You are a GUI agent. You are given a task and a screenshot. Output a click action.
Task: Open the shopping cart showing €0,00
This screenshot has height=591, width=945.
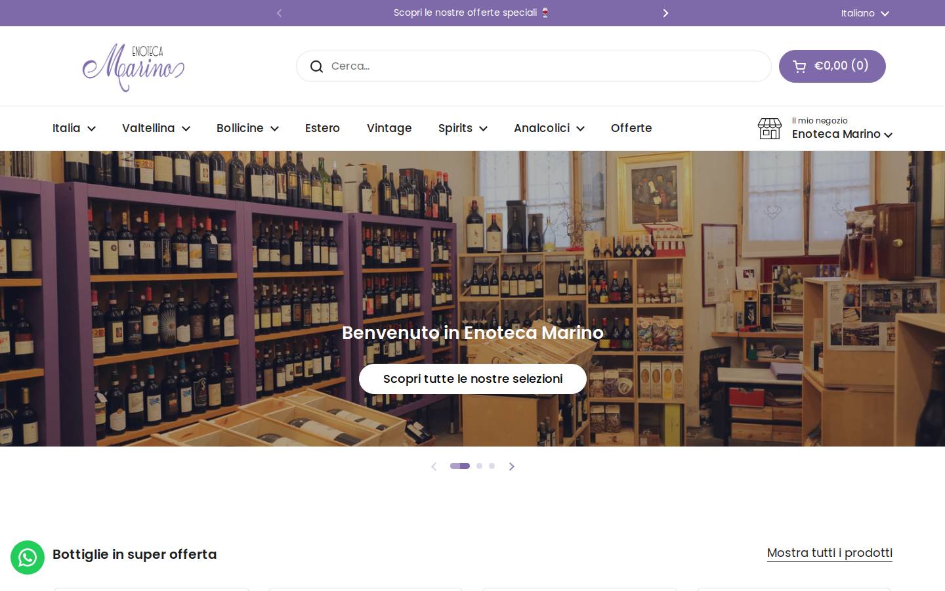pos(832,66)
